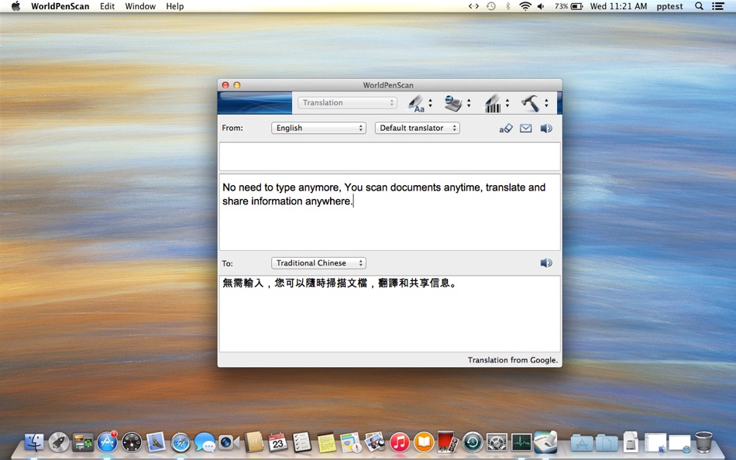Screen dimensions: 736x460
Task: Open the App Store from the Dock
Action: point(107,442)
